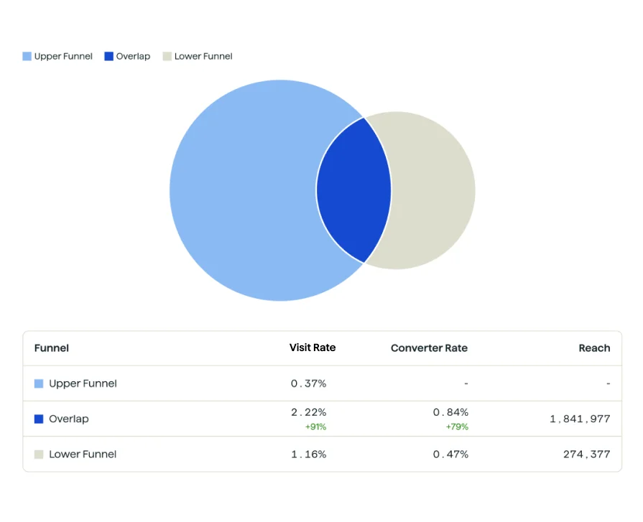Click the beige Lower Funnel circle
643x522 pixels.
point(438,189)
